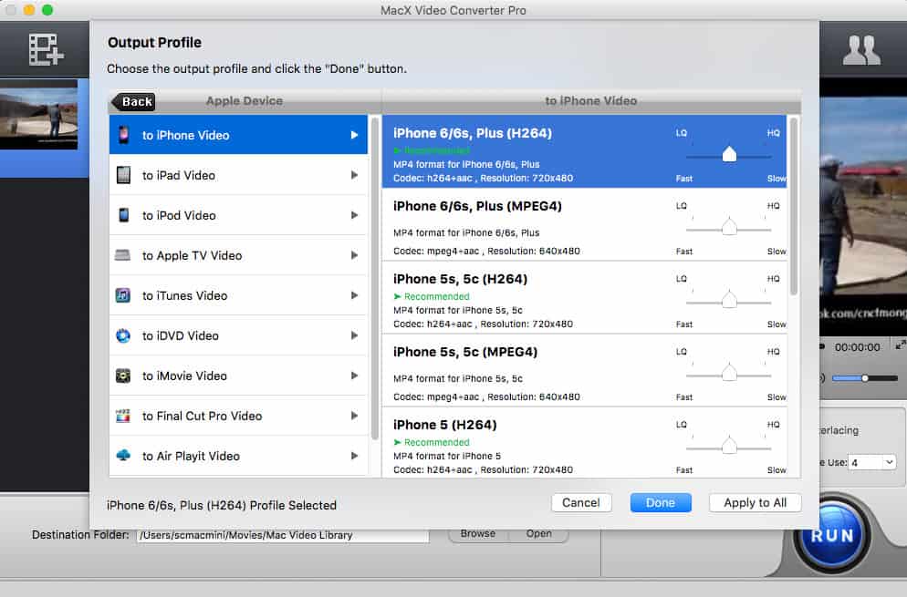Click the add video film icon

46,49
